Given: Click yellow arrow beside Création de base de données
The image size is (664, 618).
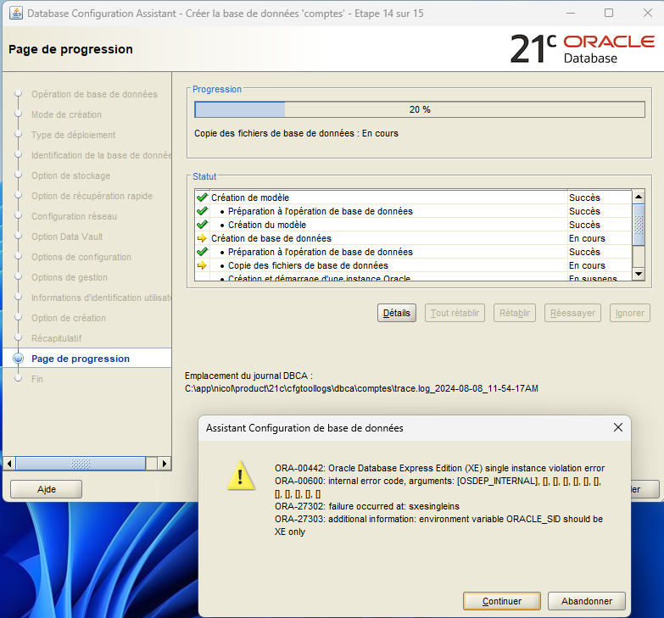Looking at the screenshot, I should click(202, 238).
